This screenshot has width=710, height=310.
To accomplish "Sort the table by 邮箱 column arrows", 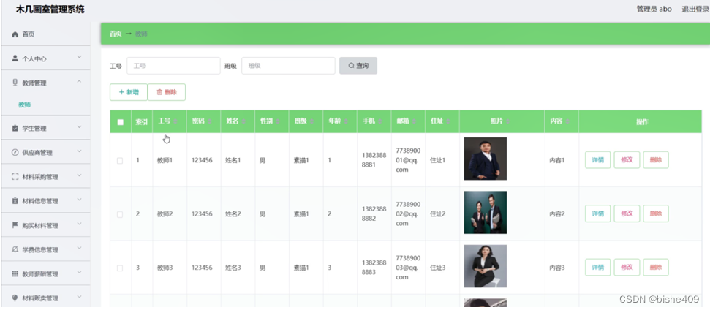I will click(413, 121).
